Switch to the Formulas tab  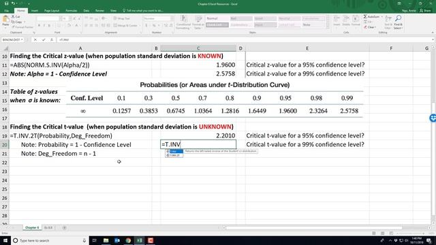pyautogui.click(x=71, y=11)
